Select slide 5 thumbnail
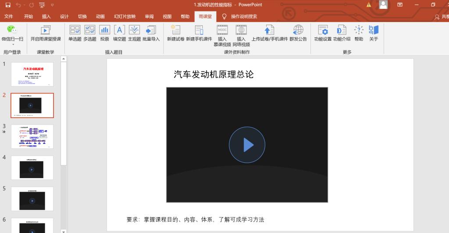449x233 pixels. [32, 199]
